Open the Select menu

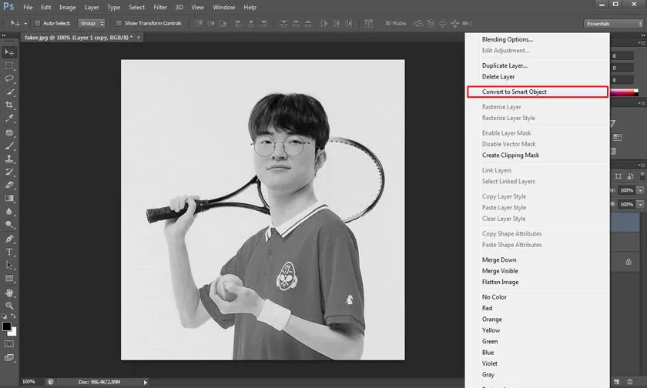pyautogui.click(x=136, y=7)
